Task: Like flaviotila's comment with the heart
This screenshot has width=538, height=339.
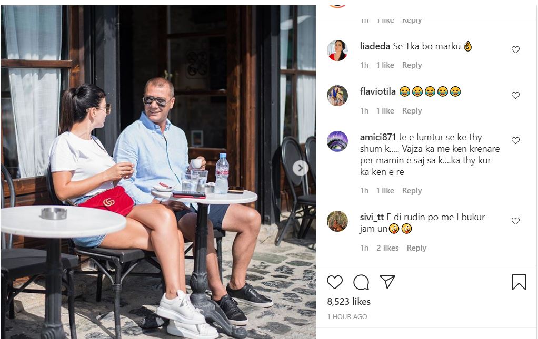Action: click(515, 96)
